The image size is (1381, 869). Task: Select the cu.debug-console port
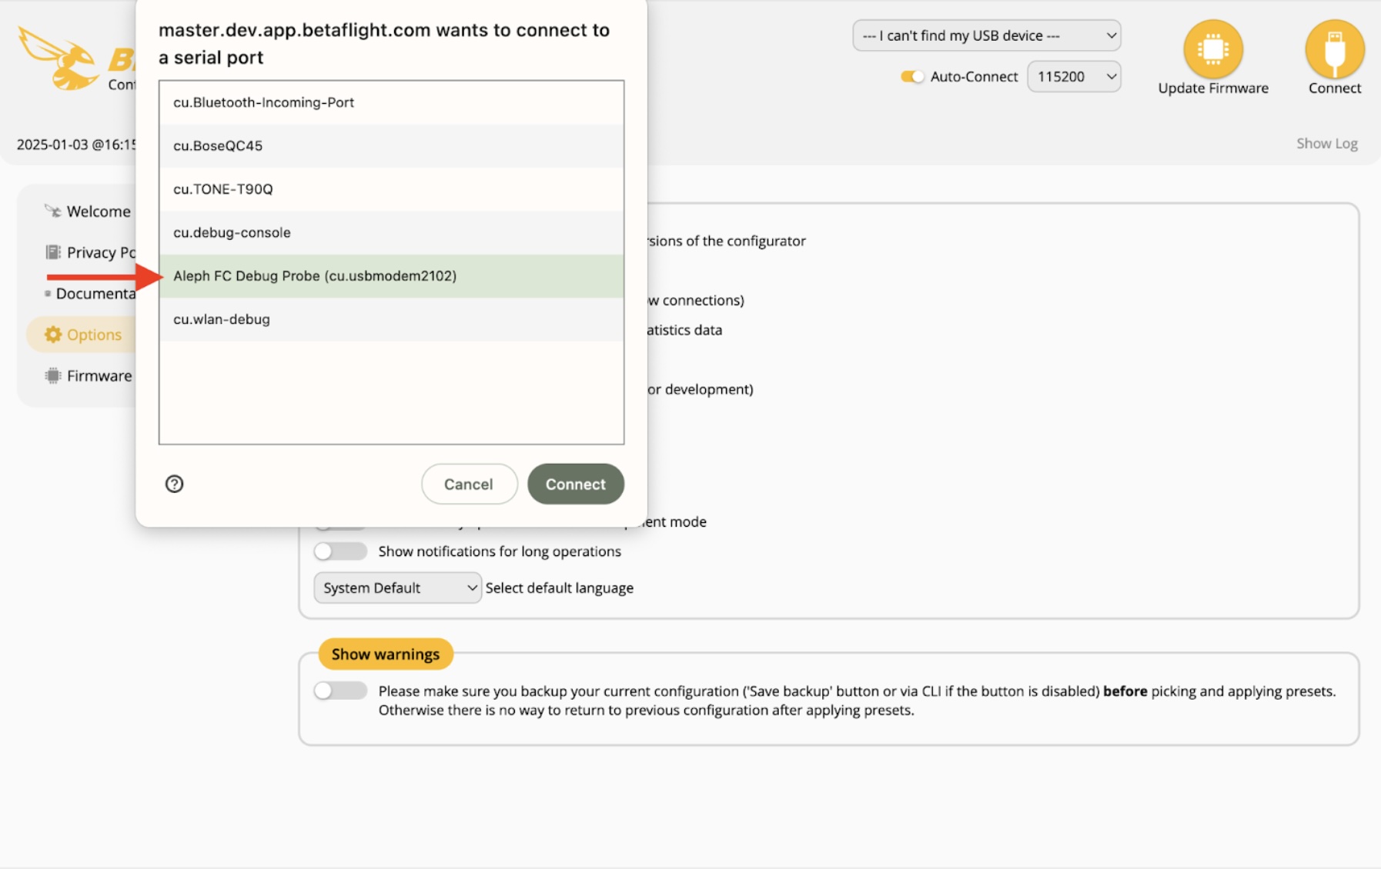pyautogui.click(x=391, y=232)
